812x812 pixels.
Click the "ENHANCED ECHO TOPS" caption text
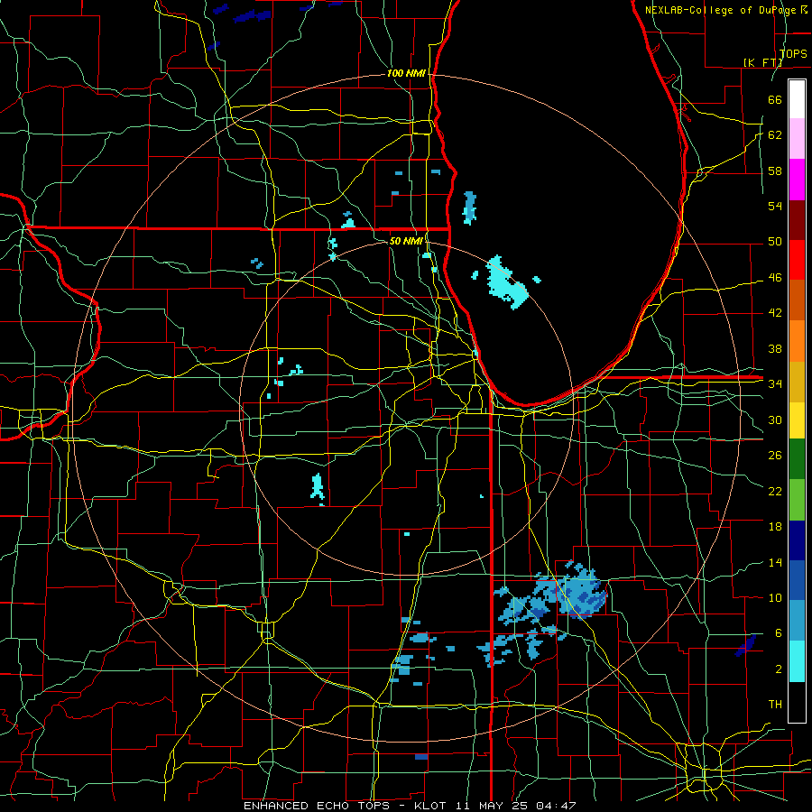coord(317,806)
